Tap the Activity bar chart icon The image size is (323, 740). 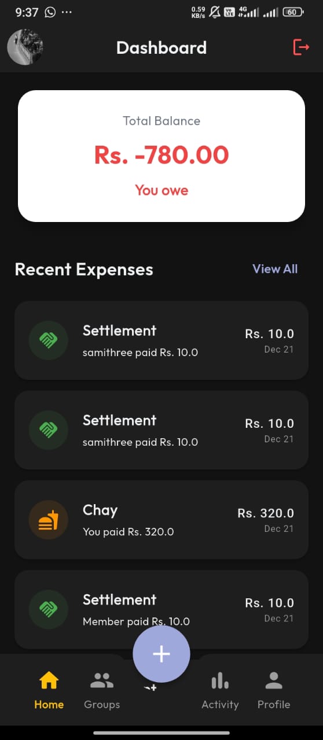tap(220, 681)
